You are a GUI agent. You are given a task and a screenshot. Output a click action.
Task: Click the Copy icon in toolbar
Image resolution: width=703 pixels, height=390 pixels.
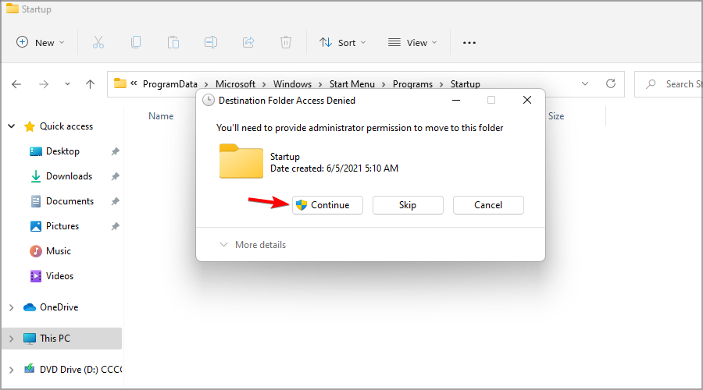[x=136, y=43]
